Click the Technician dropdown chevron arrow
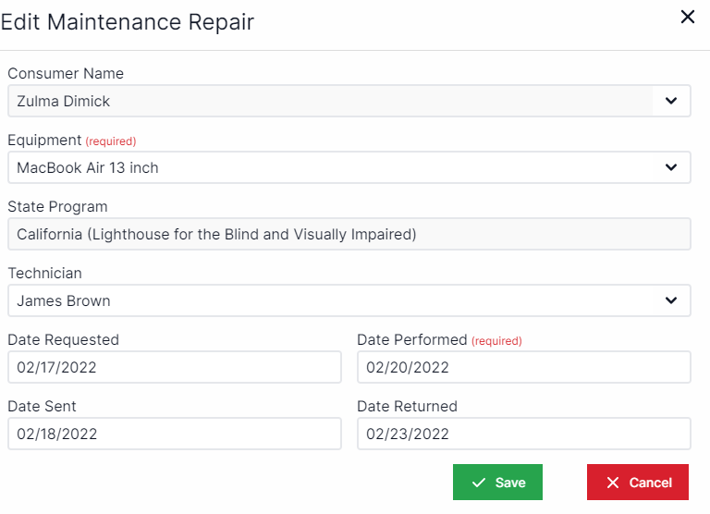This screenshot has height=514, width=710. point(671,300)
